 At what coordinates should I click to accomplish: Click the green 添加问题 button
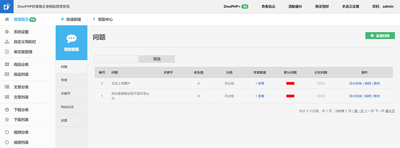click(380, 36)
